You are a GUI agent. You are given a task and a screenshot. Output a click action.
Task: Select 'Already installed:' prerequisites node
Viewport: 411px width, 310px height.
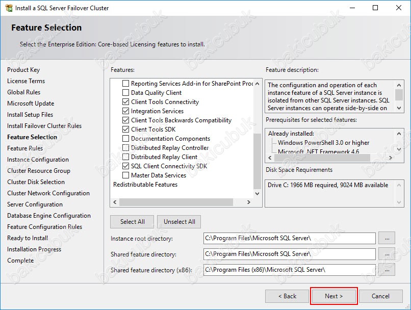[x=291, y=134]
